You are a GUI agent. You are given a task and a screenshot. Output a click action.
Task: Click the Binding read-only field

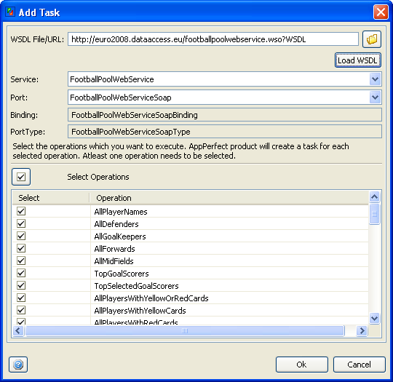tap(225, 115)
